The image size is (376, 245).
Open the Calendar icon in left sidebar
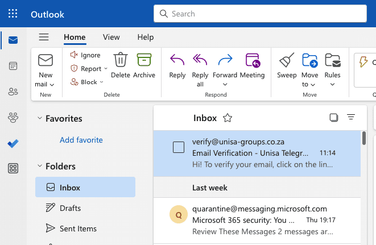(13, 66)
